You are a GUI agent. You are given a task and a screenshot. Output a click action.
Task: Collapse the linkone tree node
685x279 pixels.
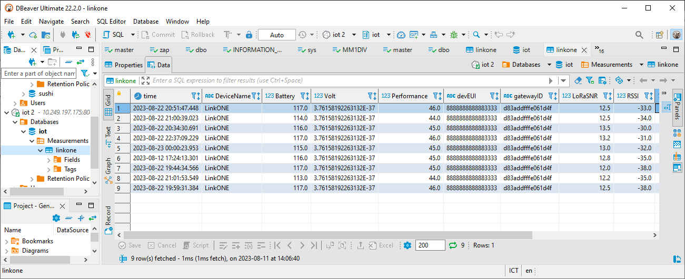(x=41, y=150)
